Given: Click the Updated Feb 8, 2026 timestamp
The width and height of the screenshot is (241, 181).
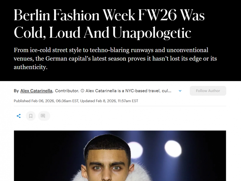Looking at the screenshot, I should click(x=109, y=101).
